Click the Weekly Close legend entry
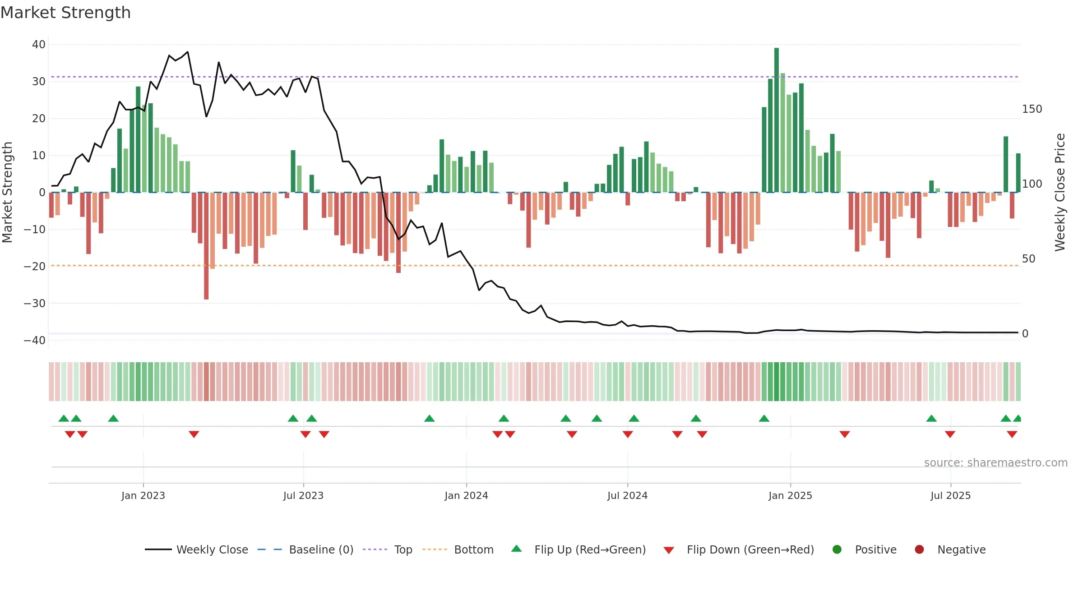 click(196, 549)
